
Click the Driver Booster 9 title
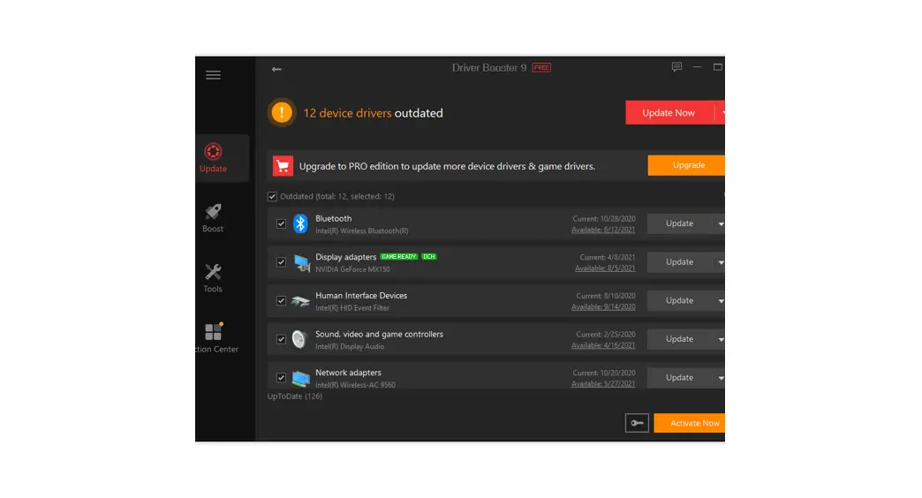pyautogui.click(x=489, y=68)
